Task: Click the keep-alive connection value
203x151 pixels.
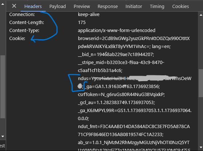Action: pos(89,15)
